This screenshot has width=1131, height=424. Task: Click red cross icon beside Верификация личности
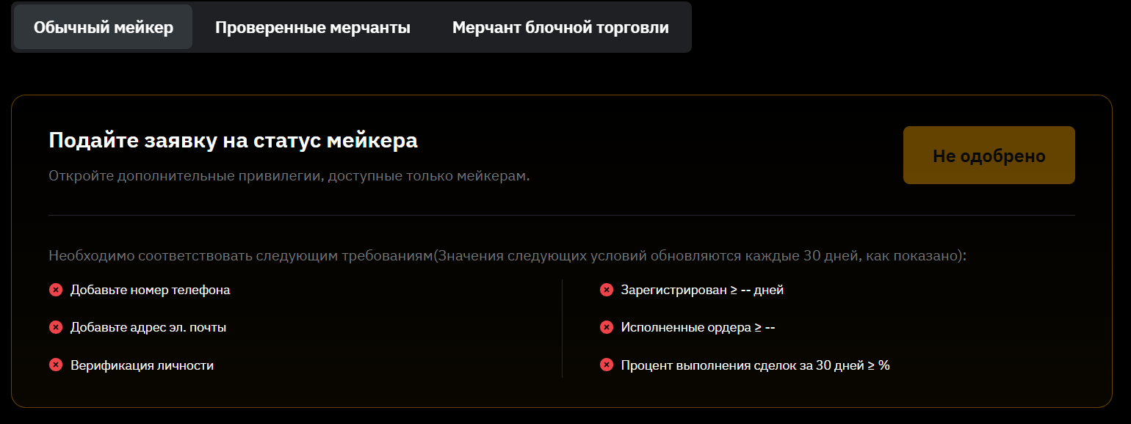(55, 365)
